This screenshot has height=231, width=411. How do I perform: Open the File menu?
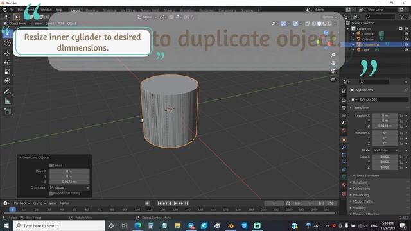click(x=12, y=10)
